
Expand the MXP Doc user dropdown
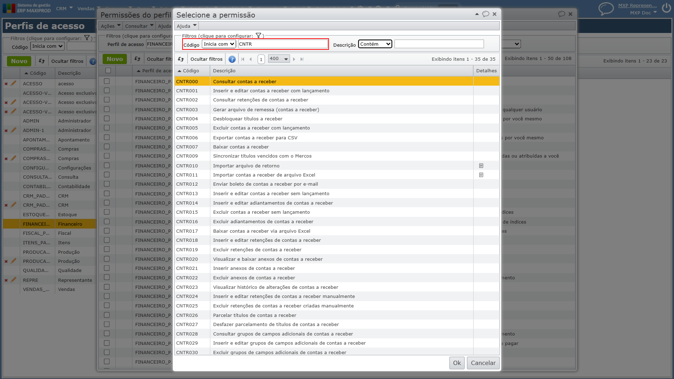643,13
